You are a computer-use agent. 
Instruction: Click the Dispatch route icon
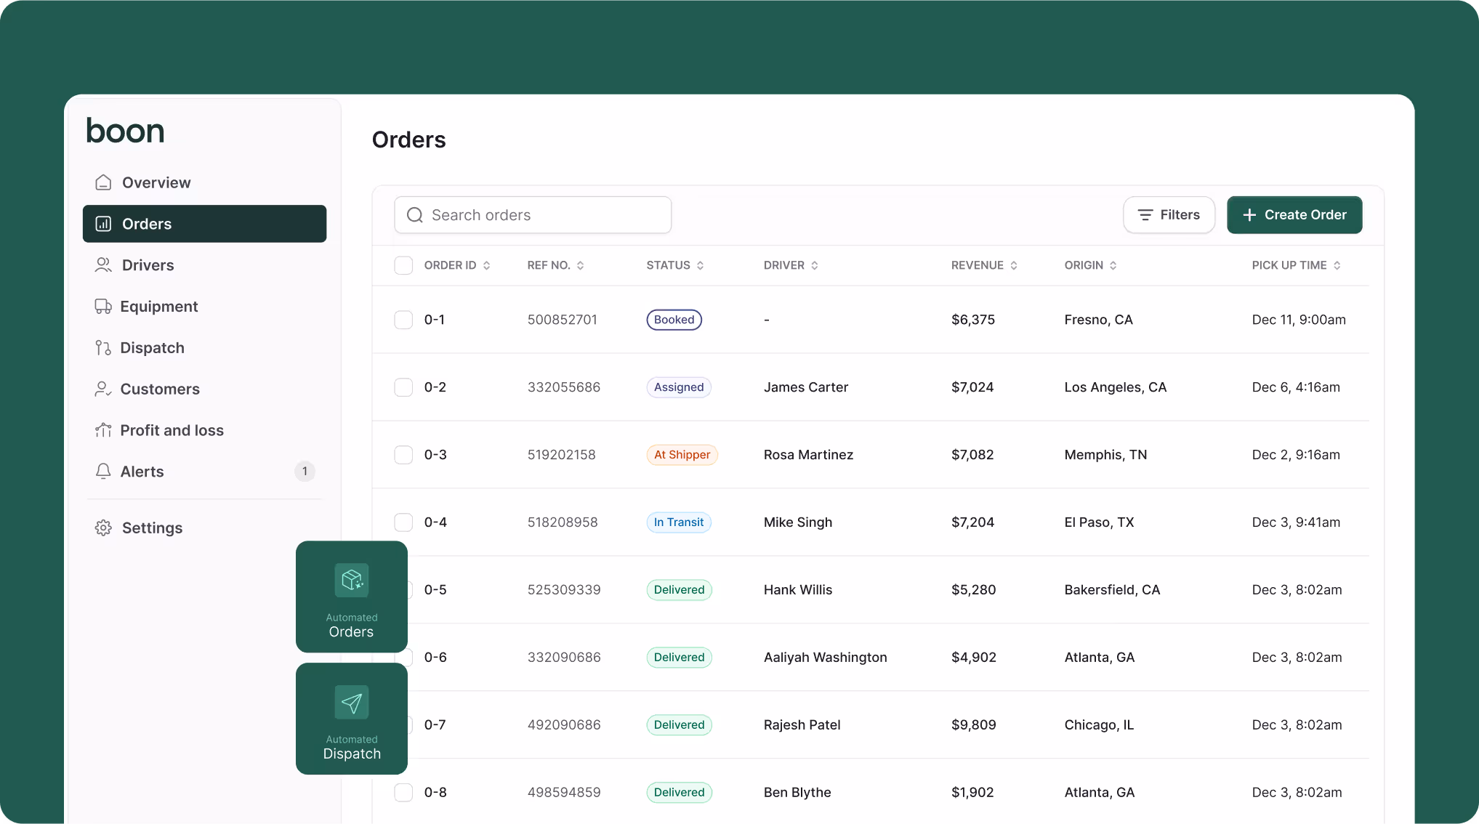pos(103,348)
